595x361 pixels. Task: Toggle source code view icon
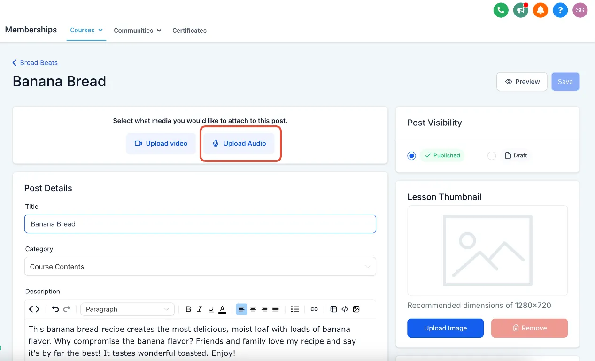[x=34, y=309]
